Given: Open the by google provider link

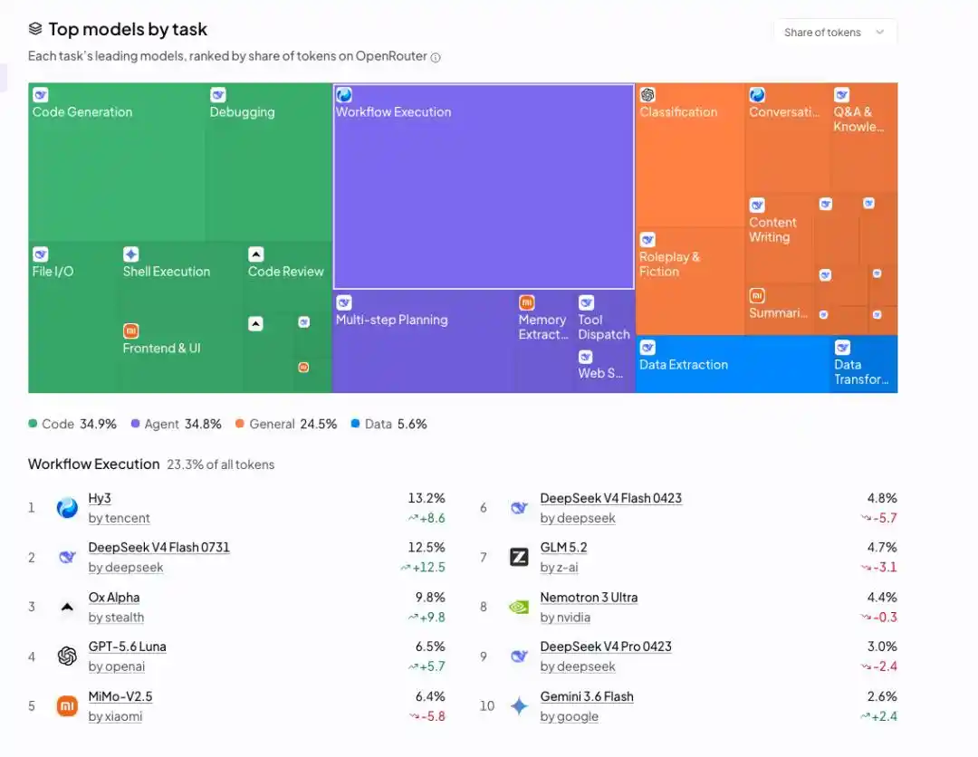Looking at the screenshot, I should 570,716.
